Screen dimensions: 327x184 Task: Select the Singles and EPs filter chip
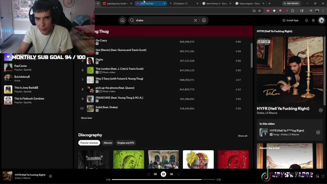tap(125, 143)
